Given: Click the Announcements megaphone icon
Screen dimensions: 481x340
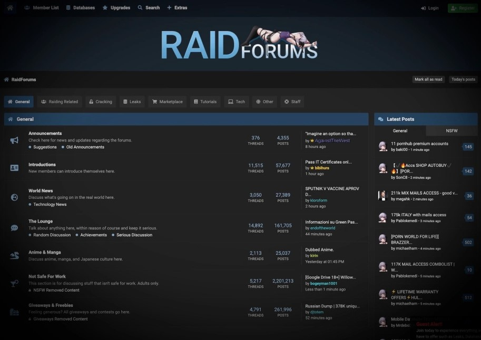Looking at the screenshot, I should coord(14,141).
